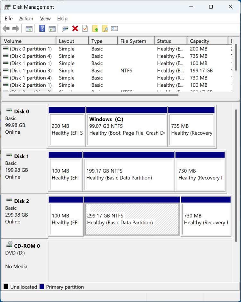Toggle the Show/Hide Console Tree icon
This screenshot has width=241, height=302.
pos(29,29)
